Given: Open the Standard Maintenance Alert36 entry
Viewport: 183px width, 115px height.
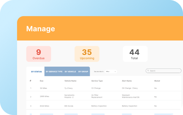Looking at the screenshot, I should 131,96.
